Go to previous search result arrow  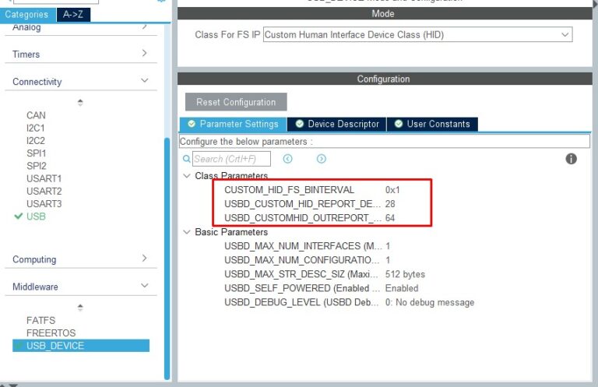pyautogui.click(x=287, y=159)
